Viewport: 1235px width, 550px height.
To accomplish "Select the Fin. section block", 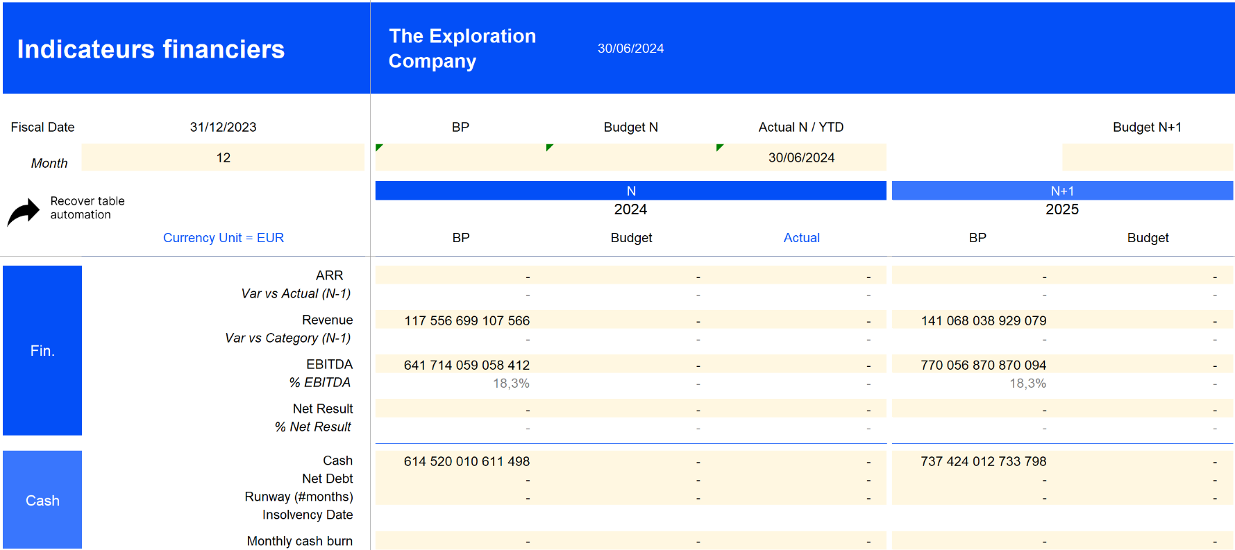I will click(x=42, y=350).
